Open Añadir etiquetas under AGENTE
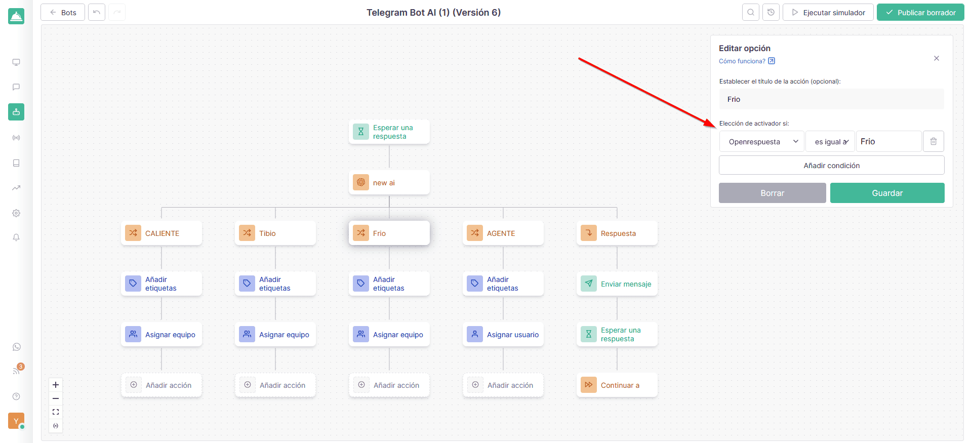The height and width of the screenshot is (443, 972). pyautogui.click(x=503, y=284)
